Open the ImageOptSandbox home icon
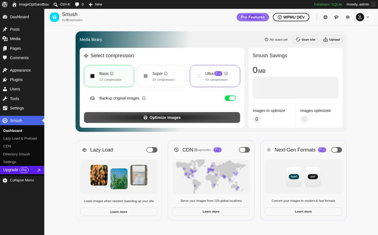Image resolution: width=378 pixels, height=235 pixels. coord(14,4)
